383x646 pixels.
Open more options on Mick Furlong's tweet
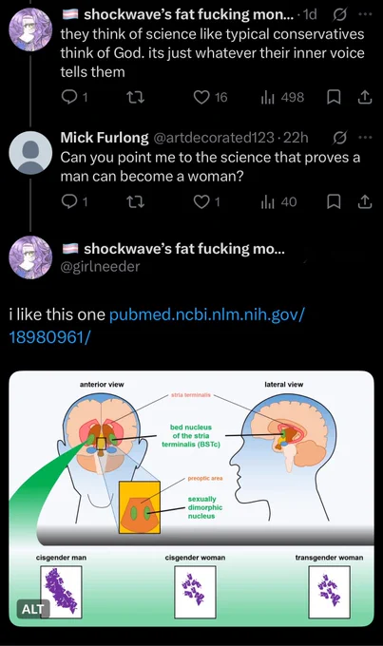pos(365,138)
